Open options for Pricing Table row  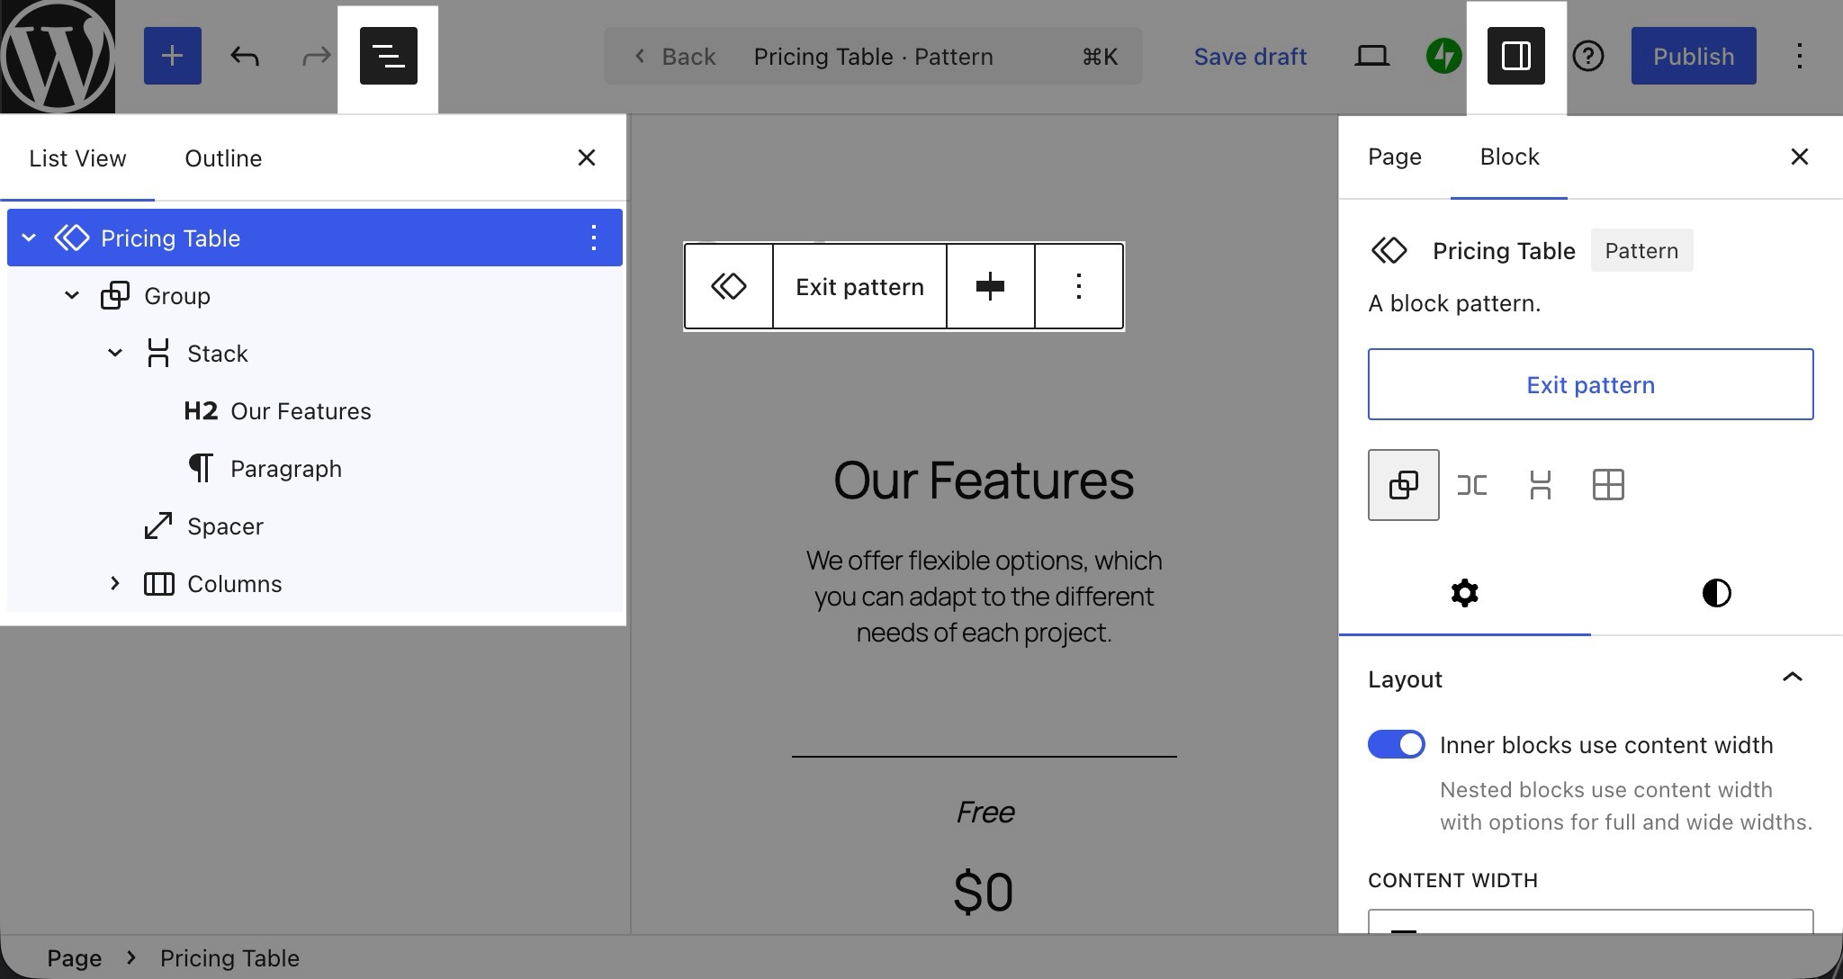593,238
